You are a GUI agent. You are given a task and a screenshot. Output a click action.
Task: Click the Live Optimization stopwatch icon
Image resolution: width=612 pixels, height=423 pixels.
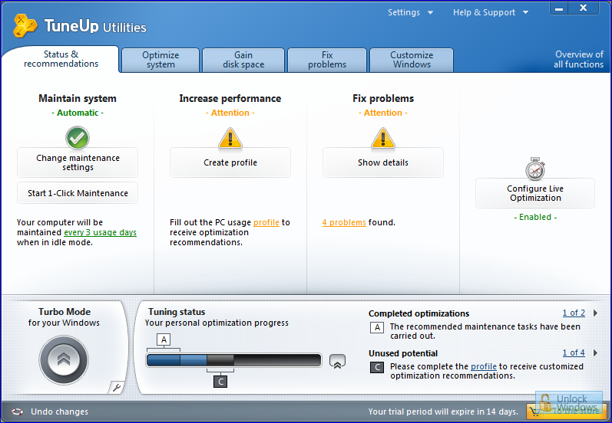pyautogui.click(x=534, y=169)
